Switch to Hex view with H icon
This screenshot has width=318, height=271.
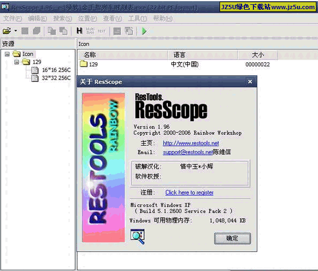tap(79, 31)
